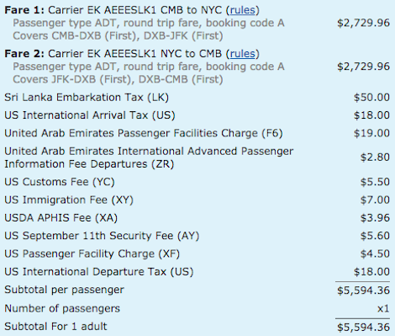
Task: Click the $50.00 embarkation tax amount
Action: (371, 98)
